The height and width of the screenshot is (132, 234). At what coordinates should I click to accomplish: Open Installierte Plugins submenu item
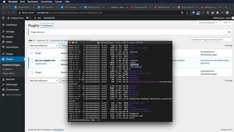click(11, 65)
